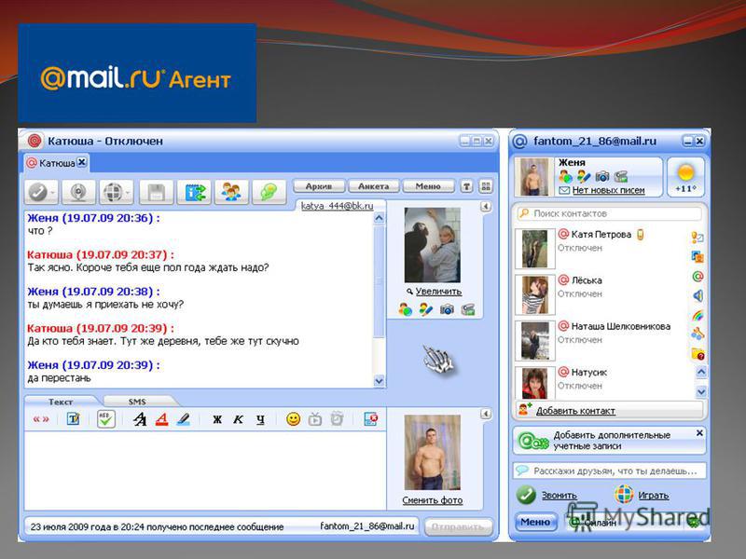Open the Нет новых писем mail link
Screen dimensions: 746x559
click(609, 190)
